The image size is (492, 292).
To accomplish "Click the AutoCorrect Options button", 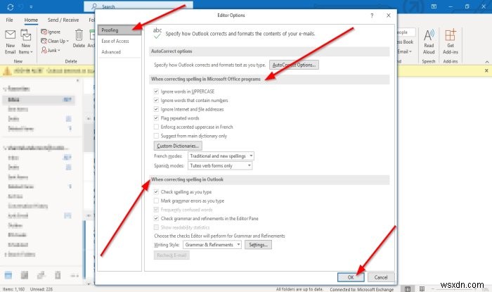I will click(x=294, y=65).
